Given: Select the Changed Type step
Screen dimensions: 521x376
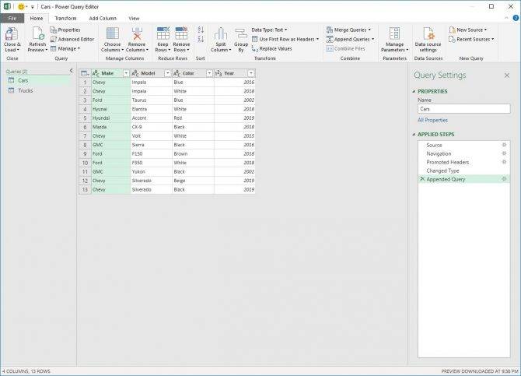Looking at the screenshot, I should click(464, 170).
